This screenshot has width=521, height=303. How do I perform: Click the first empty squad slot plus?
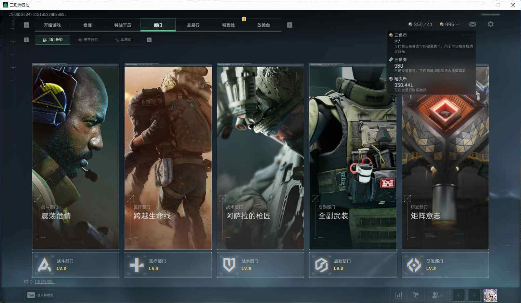[458, 295]
